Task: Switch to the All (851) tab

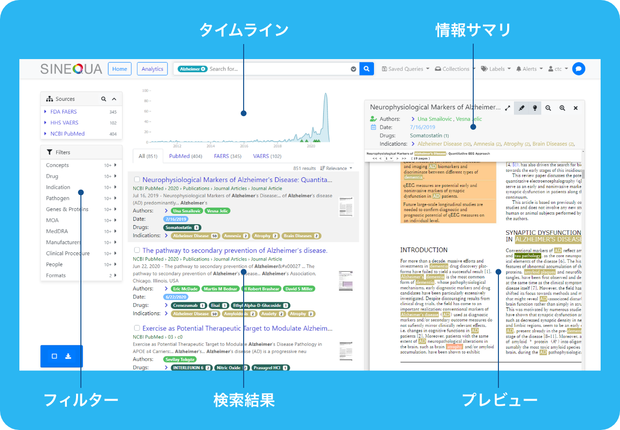Action: 148,156
